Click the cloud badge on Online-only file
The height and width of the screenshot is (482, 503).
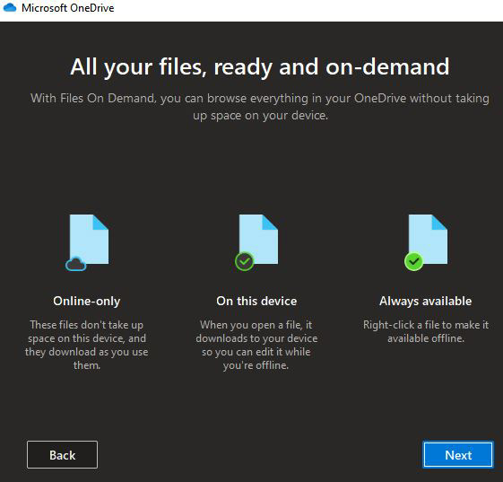(75, 264)
